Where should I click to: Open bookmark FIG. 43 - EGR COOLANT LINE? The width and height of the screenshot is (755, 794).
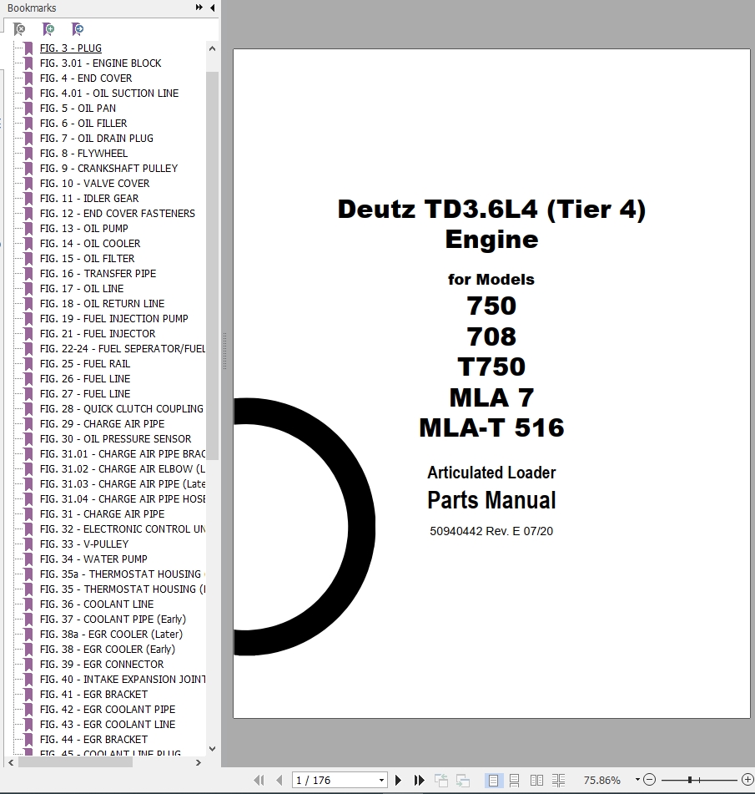tap(108, 725)
